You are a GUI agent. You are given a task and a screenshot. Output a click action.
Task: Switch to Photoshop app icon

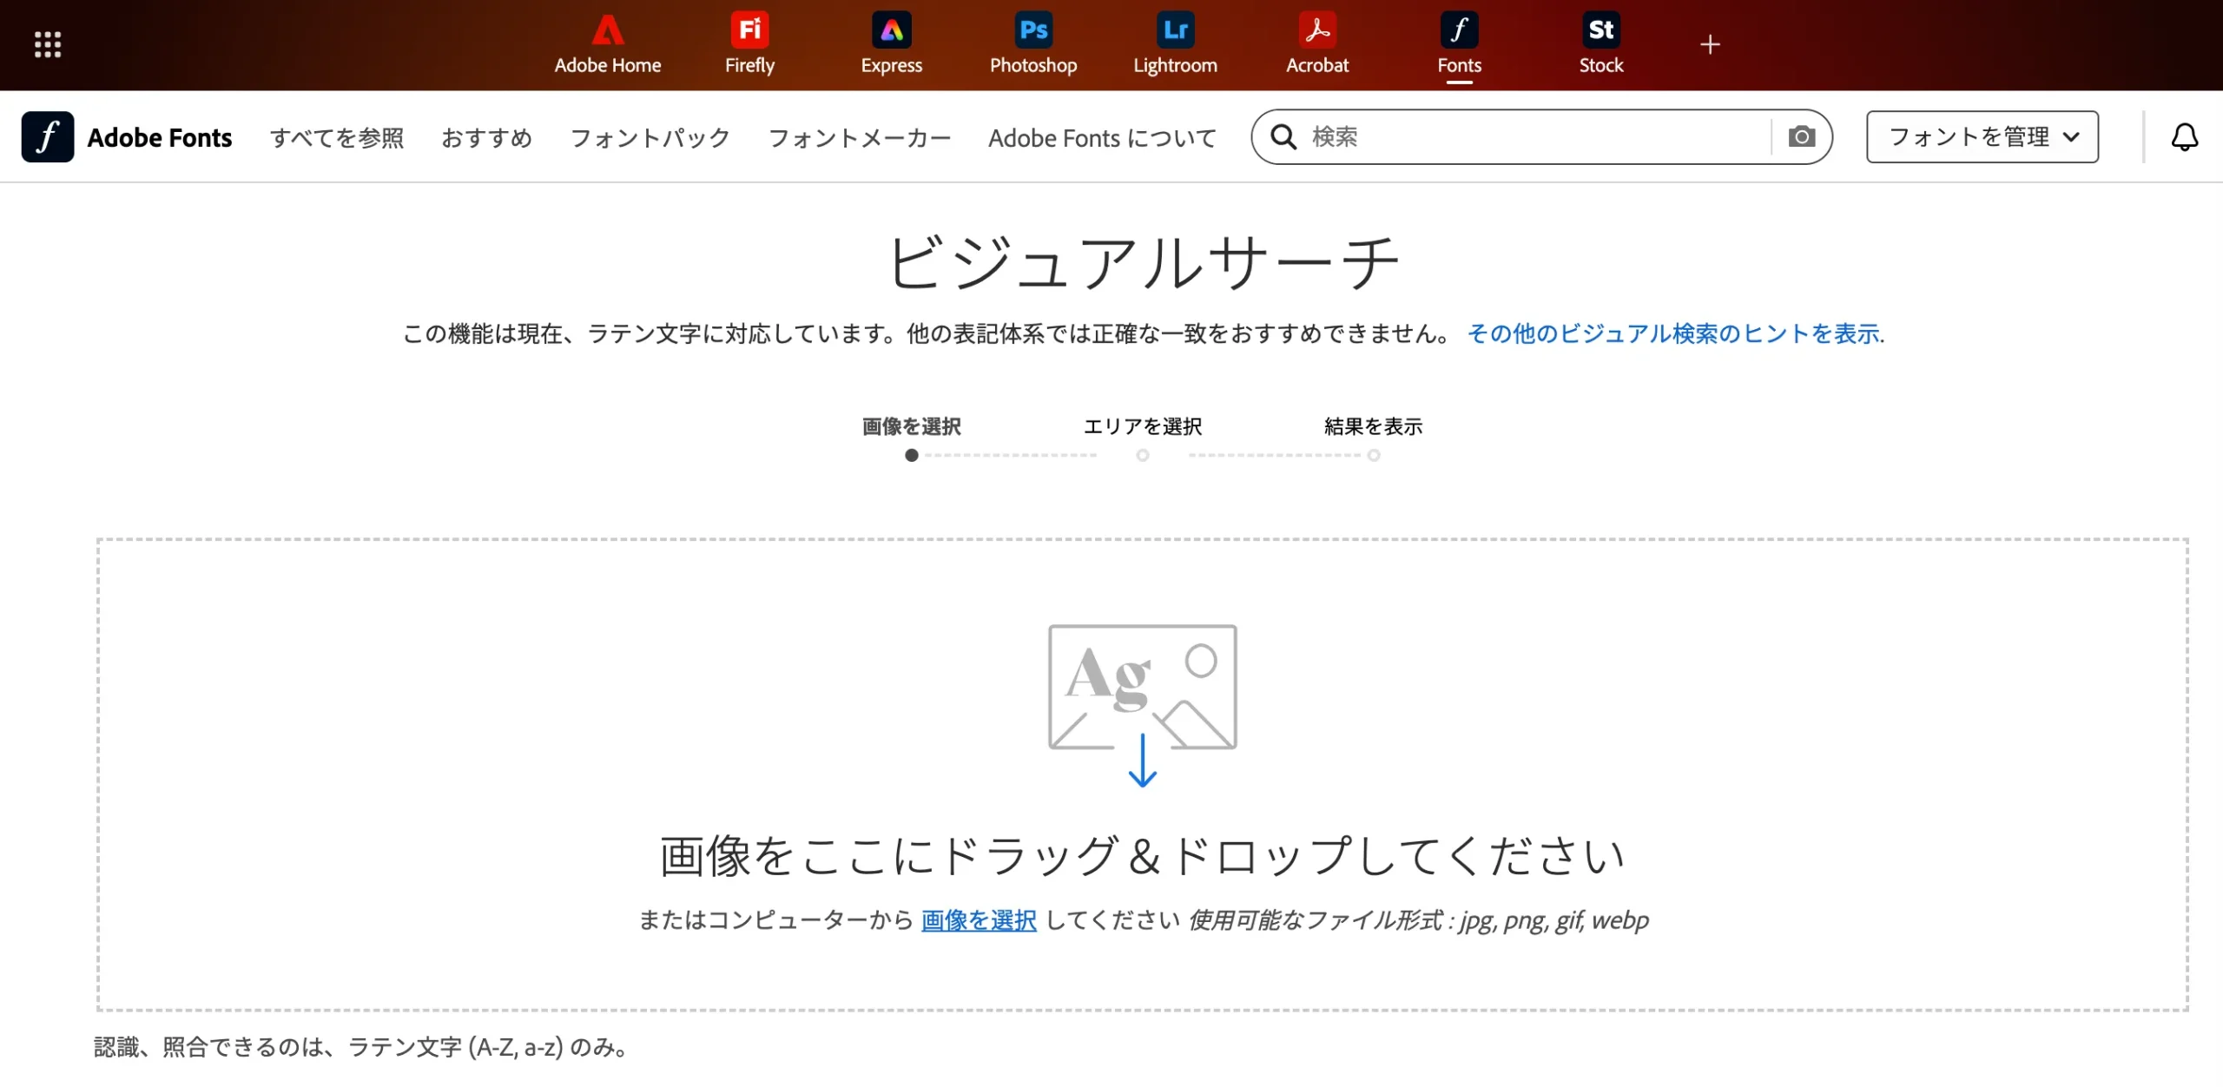point(1033,43)
